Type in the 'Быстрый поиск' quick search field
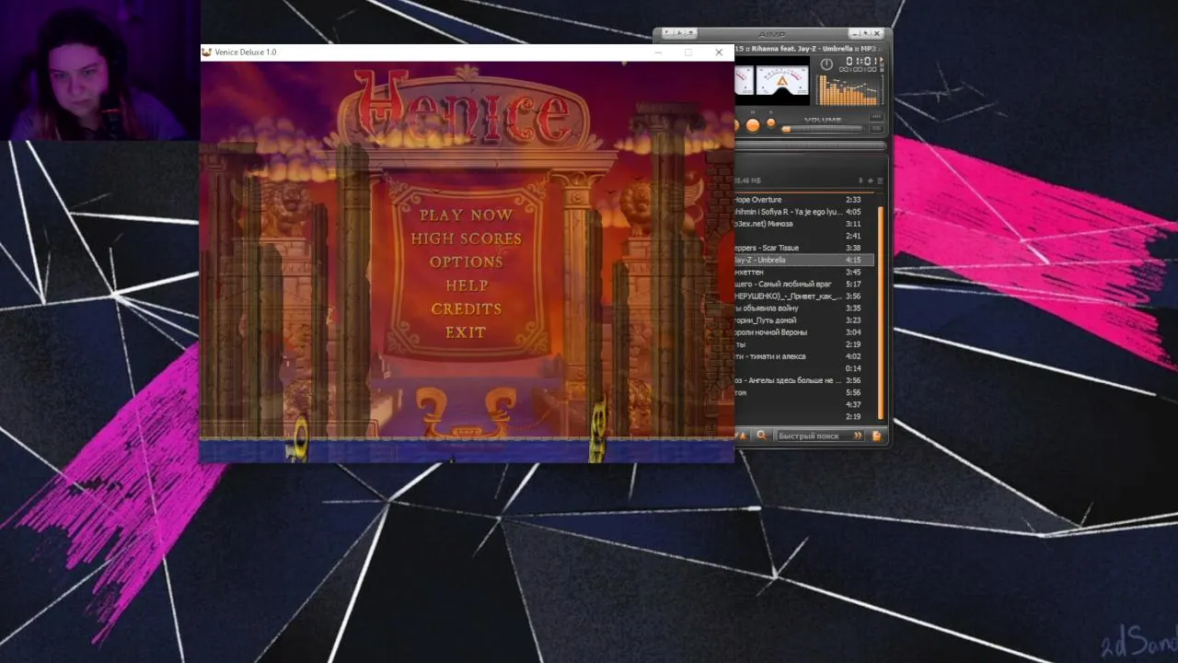Viewport: 1178px width, 663px height. pyautogui.click(x=814, y=436)
